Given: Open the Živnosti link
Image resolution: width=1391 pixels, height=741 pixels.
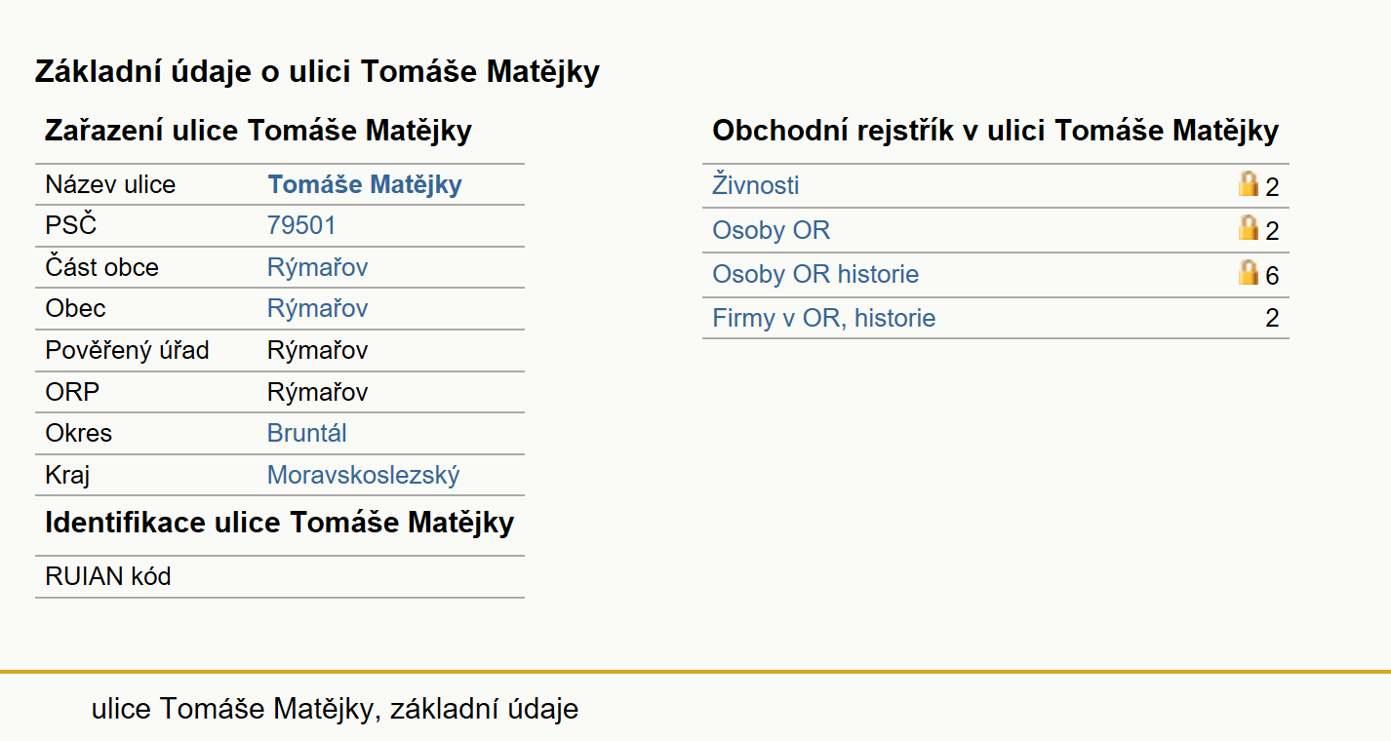Looking at the screenshot, I should coord(756,185).
